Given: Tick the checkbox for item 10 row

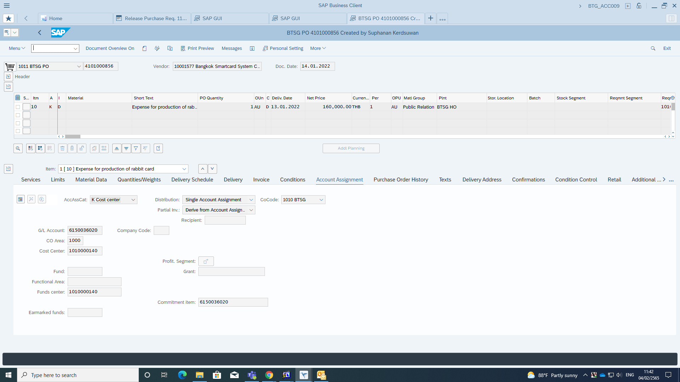Looking at the screenshot, I should pos(18,107).
